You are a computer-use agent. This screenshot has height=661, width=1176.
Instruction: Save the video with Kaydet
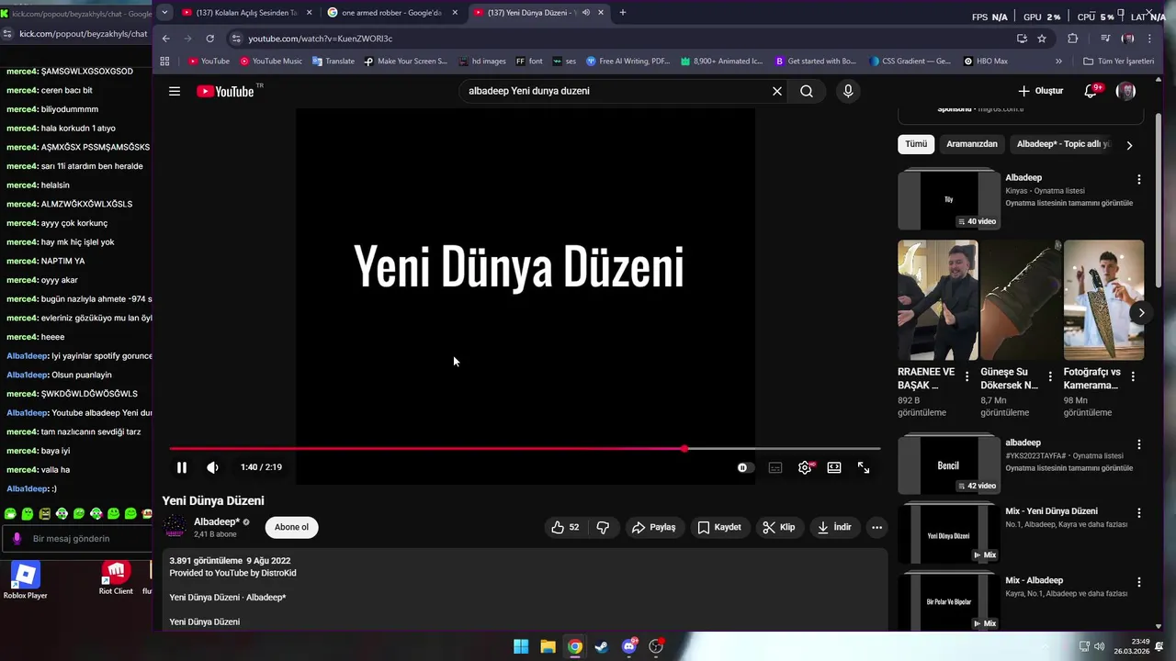(x=719, y=527)
